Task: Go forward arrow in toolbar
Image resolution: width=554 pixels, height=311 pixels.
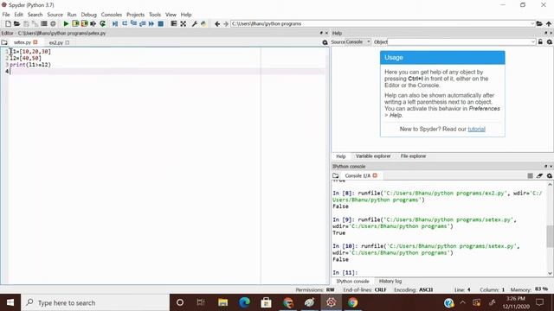Action: [x=226, y=23]
